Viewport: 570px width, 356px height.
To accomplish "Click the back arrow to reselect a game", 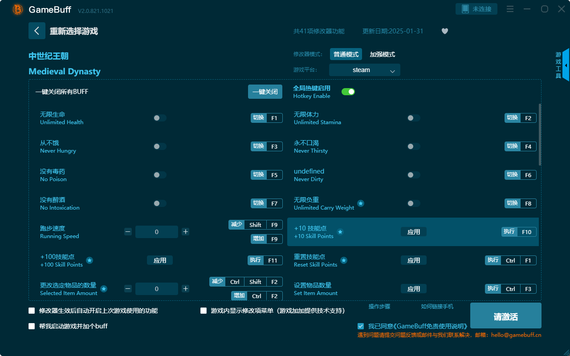I will [x=37, y=30].
